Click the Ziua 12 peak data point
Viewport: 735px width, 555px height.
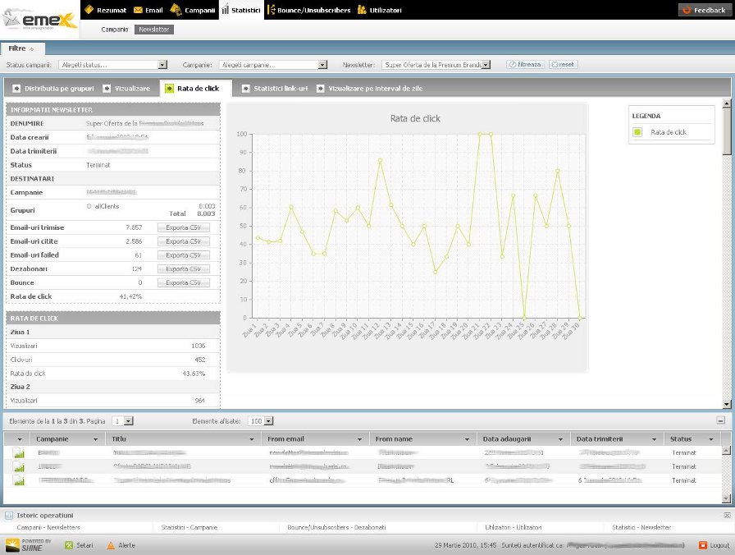[x=380, y=160]
